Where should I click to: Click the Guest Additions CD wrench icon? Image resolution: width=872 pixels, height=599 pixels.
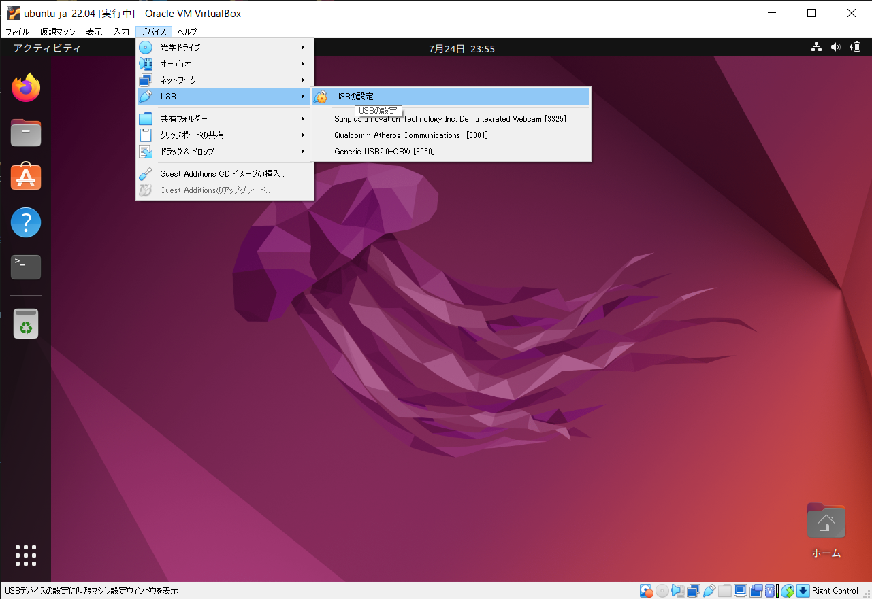tap(146, 174)
